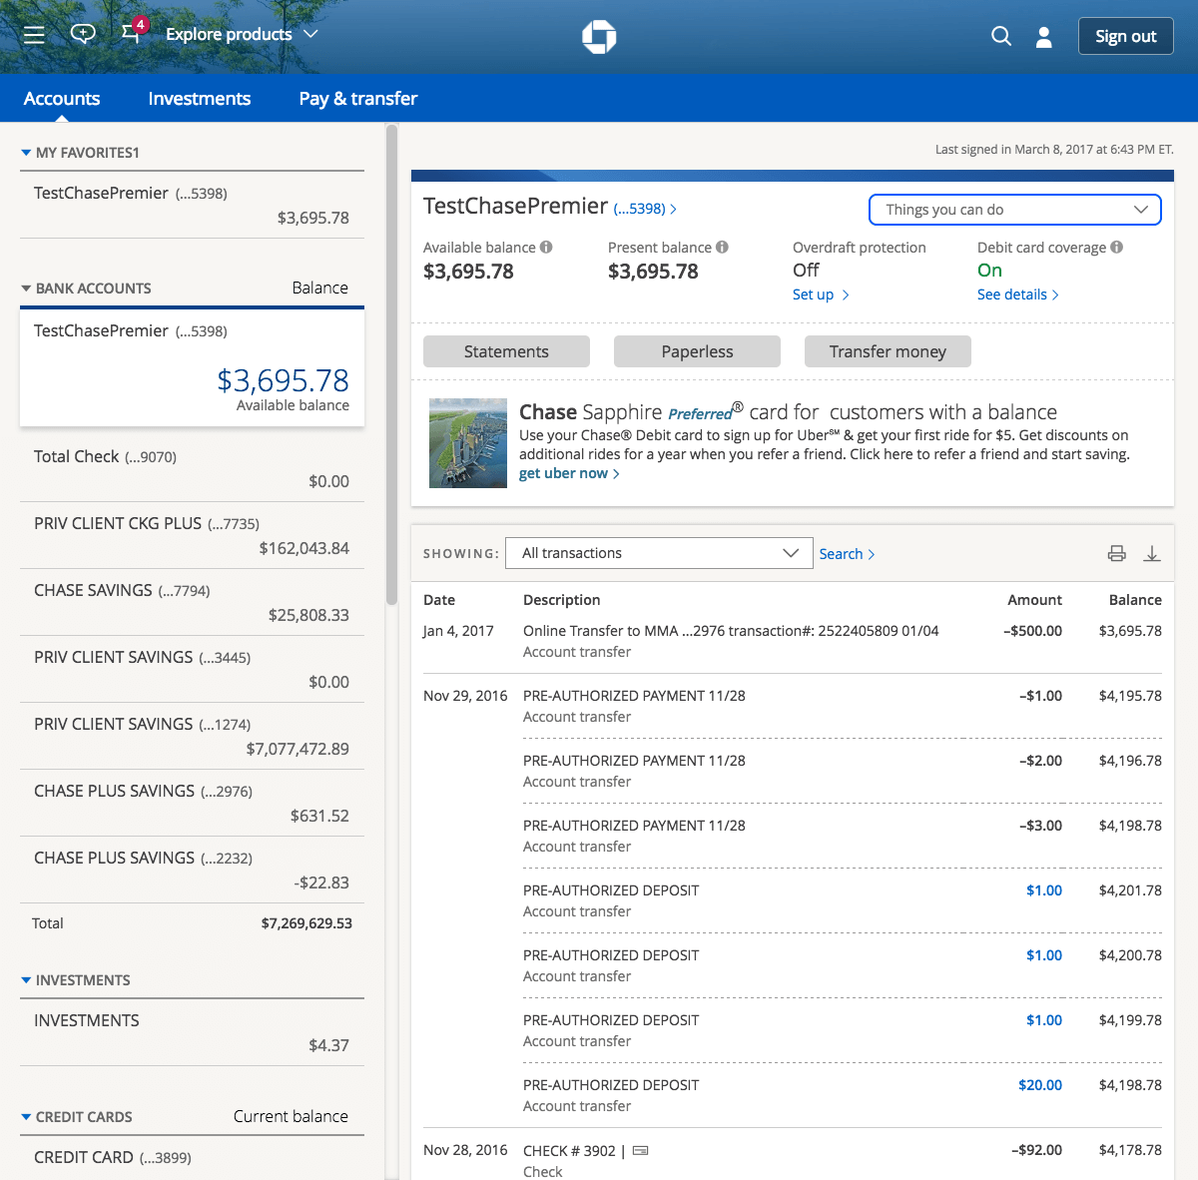Click the accounts sidebar scrollbar
This screenshot has width=1198, height=1180.
(x=391, y=364)
